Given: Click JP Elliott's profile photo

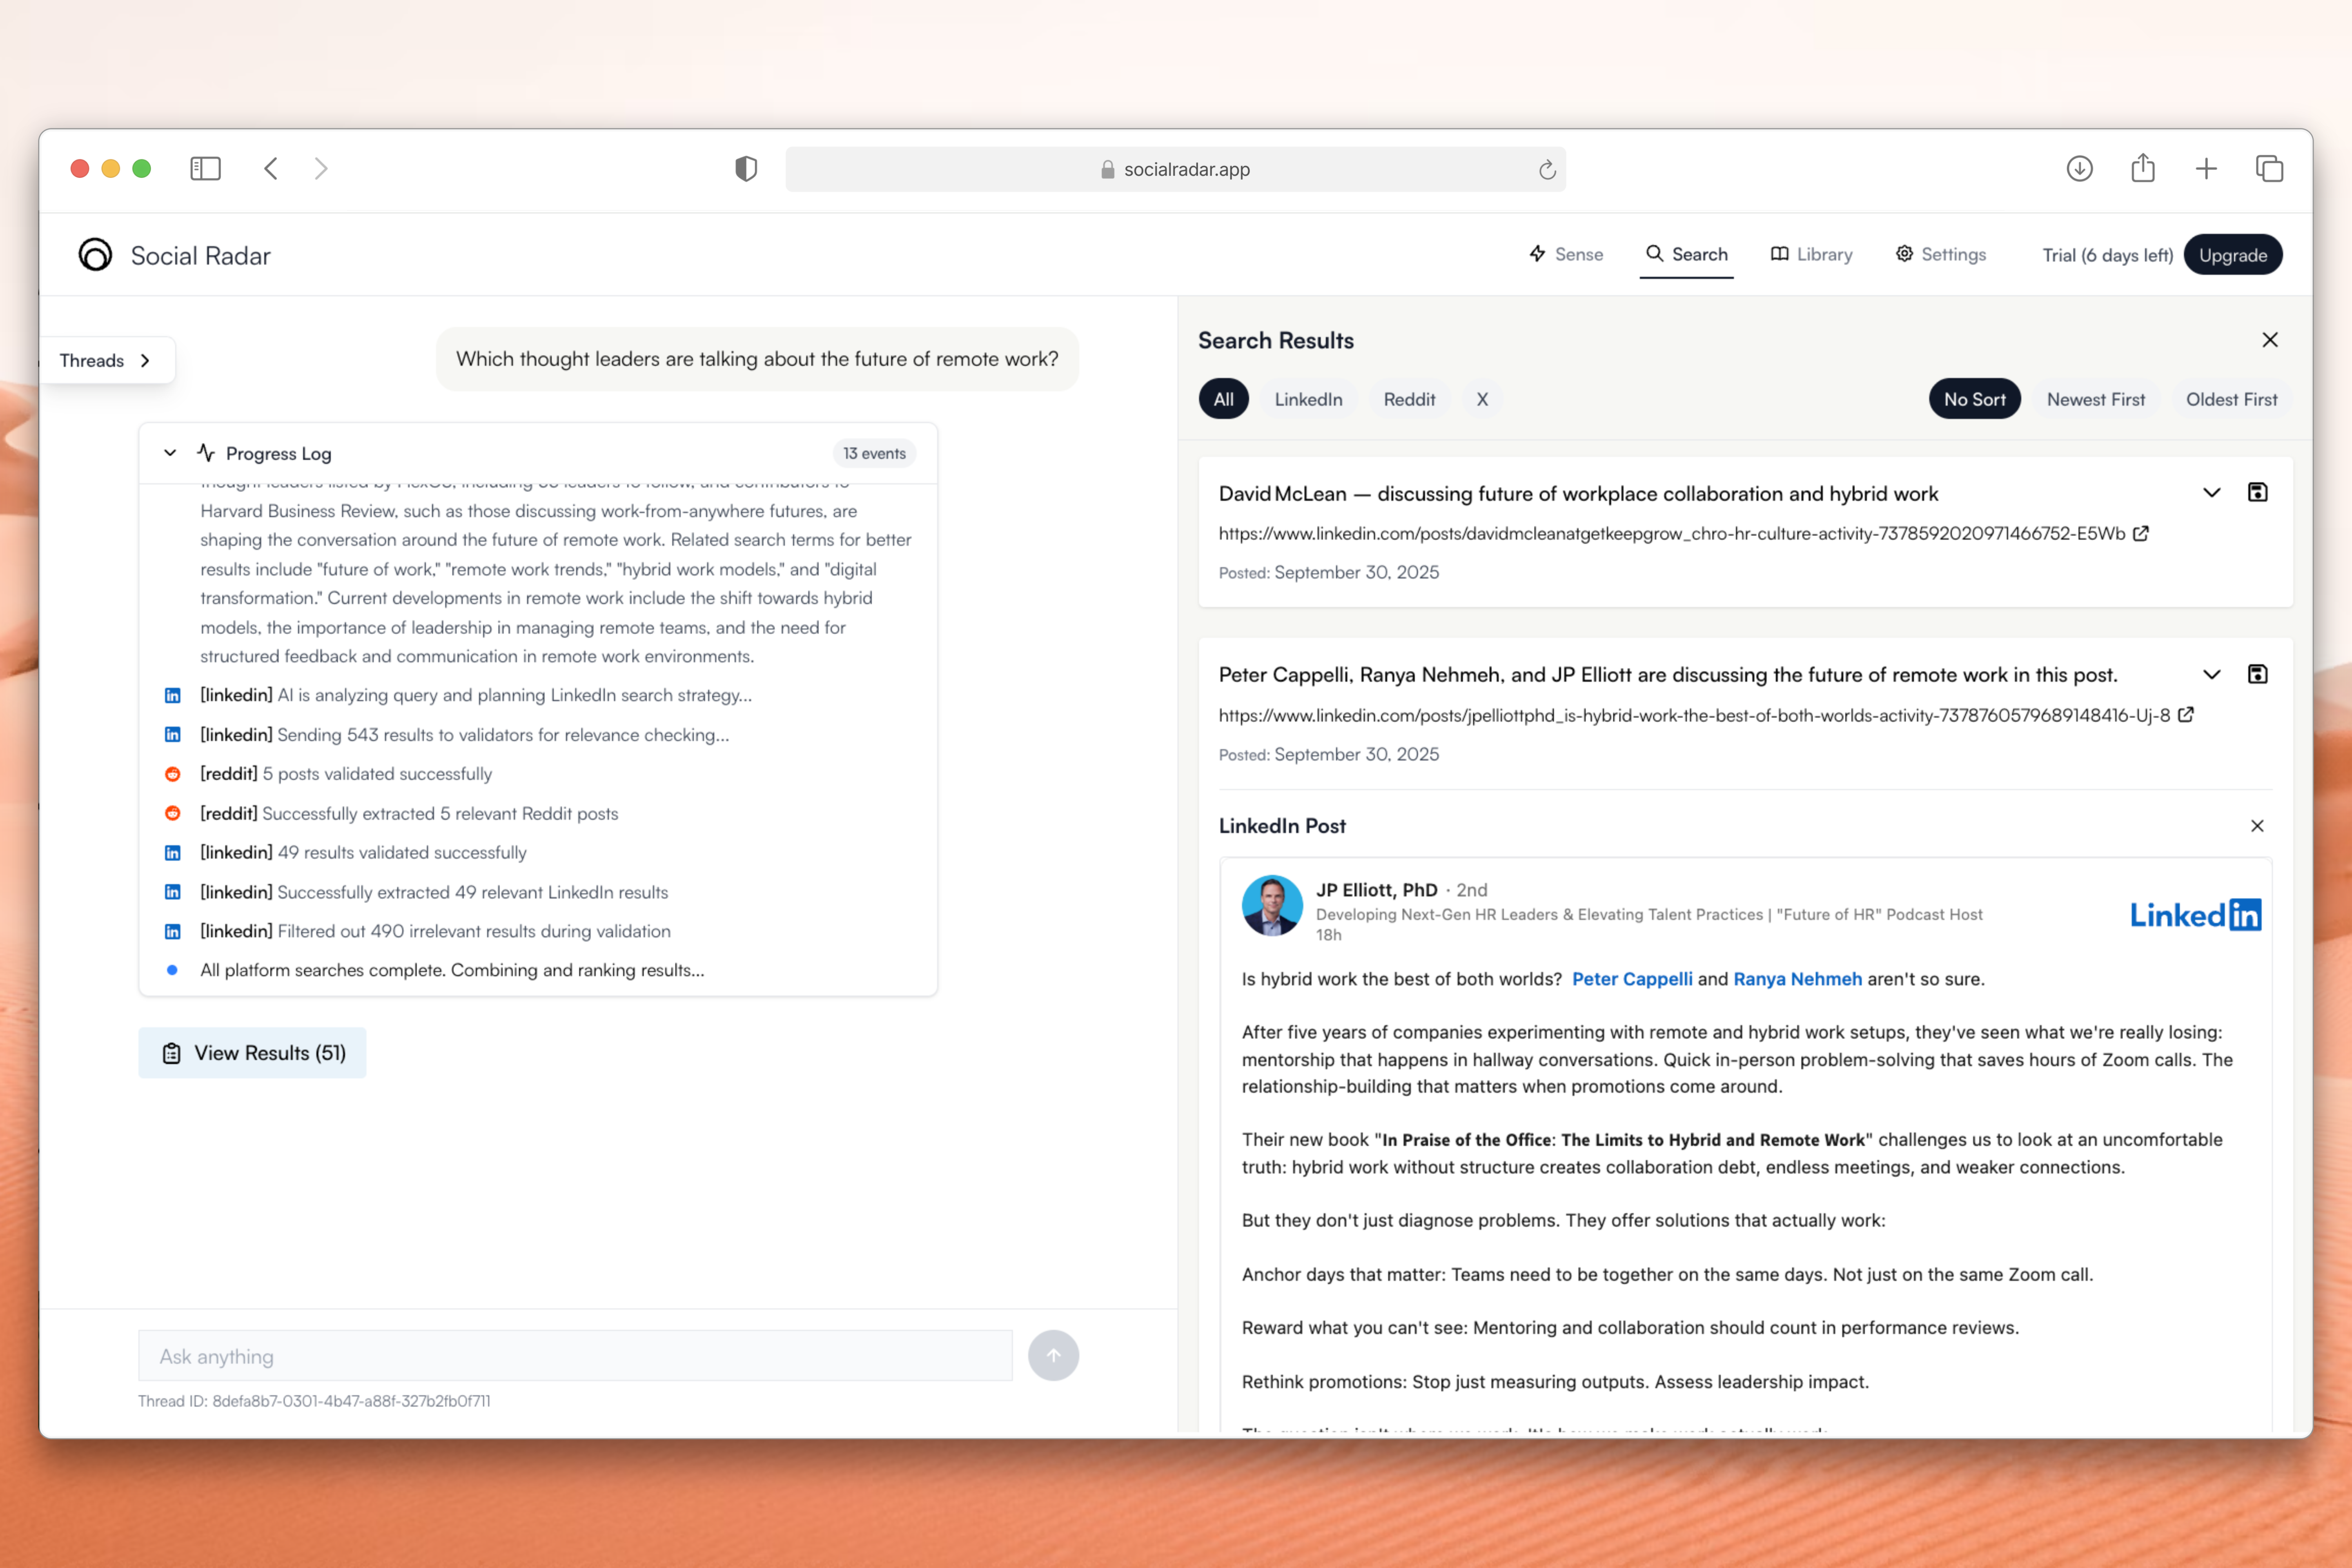Looking at the screenshot, I should [x=1272, y=906].
